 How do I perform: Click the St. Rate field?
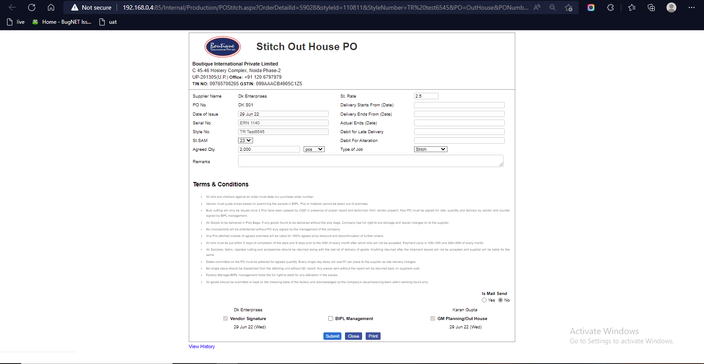pyautogui.click(x=426, y=96)
